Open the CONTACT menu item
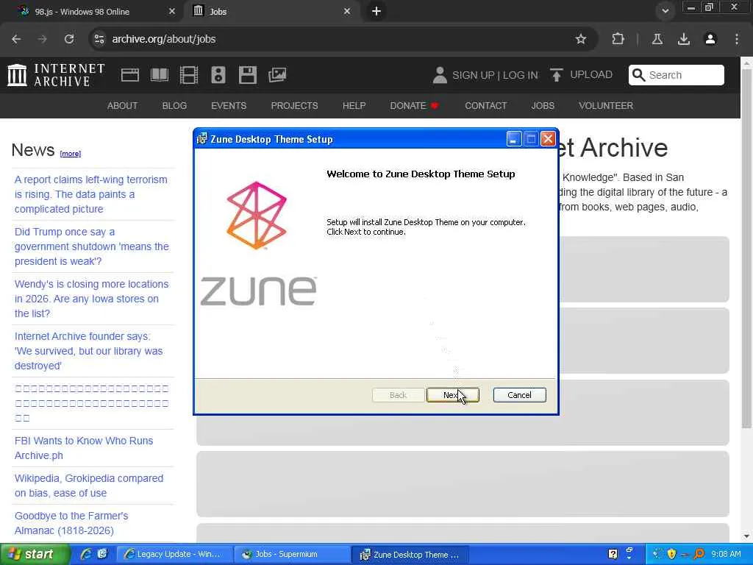 [x=485, y=106]
